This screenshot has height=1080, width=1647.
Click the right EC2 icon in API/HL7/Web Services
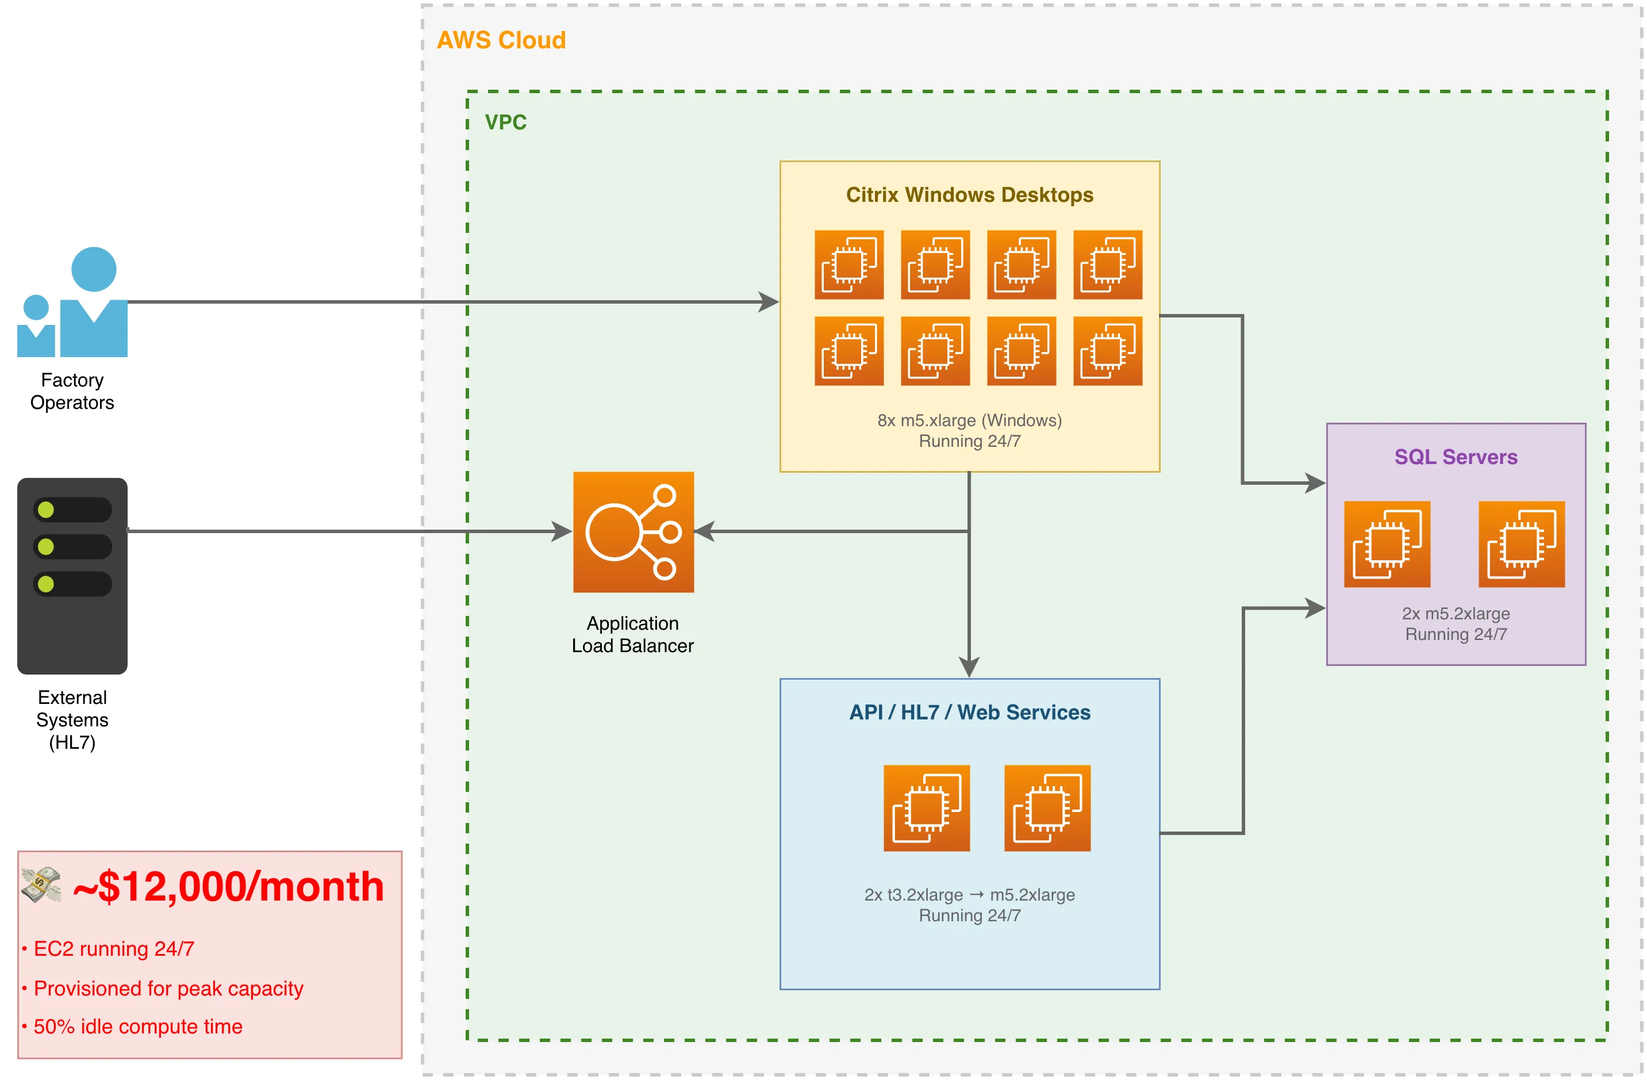click(x=1049, y=809)
